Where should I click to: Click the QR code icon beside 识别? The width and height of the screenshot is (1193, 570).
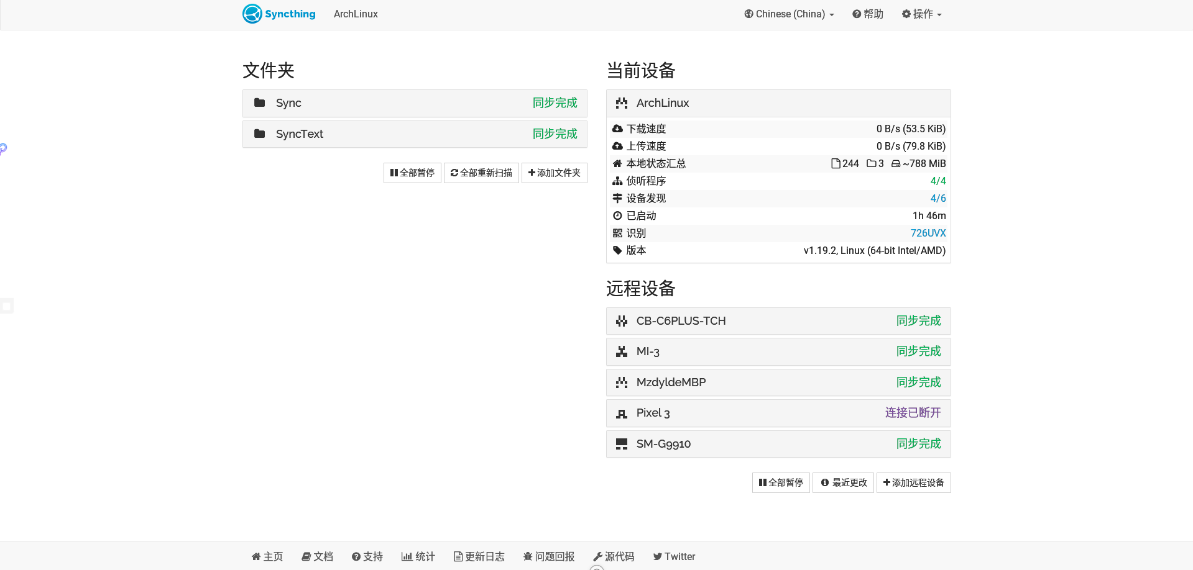[x=617, y=233]
